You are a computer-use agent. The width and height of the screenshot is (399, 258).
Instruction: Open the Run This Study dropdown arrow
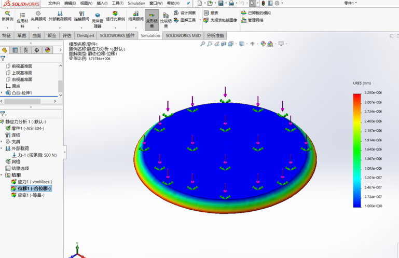click(115, 28)
